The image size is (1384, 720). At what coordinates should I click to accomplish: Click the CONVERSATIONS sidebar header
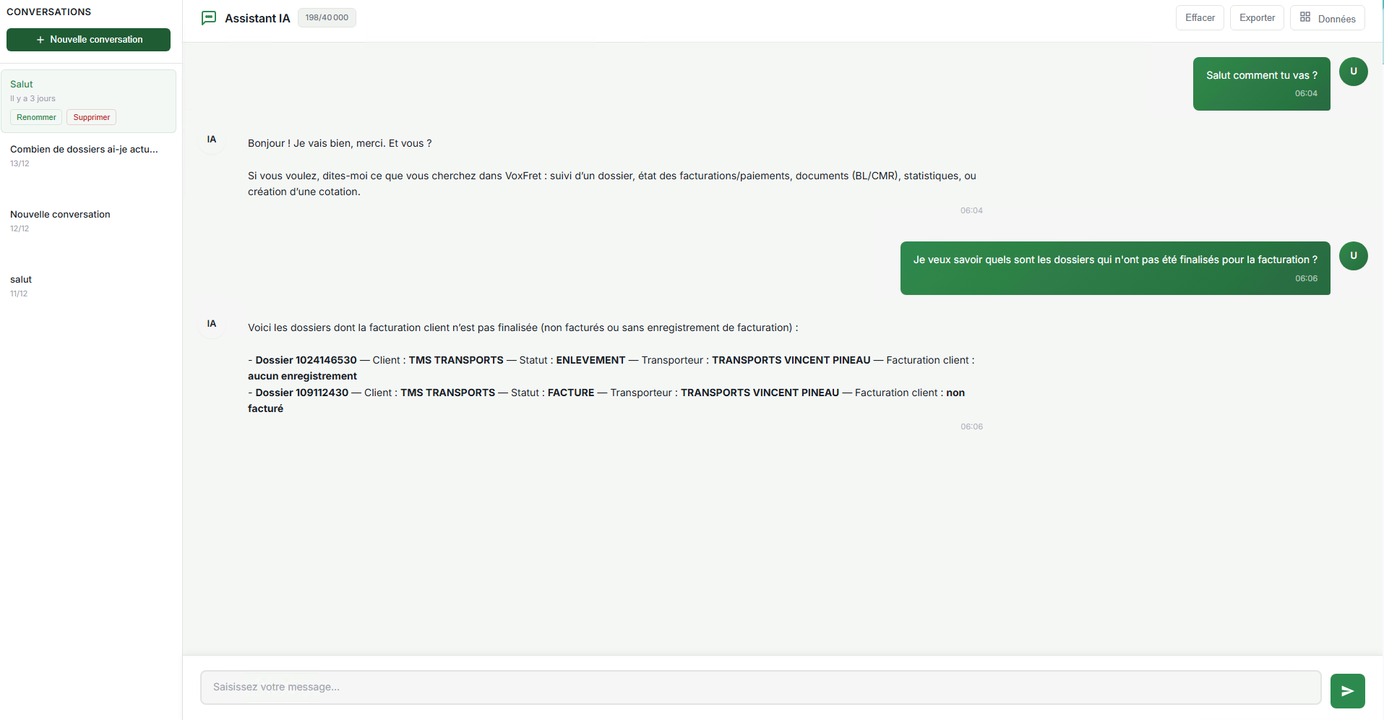point(48,12)
